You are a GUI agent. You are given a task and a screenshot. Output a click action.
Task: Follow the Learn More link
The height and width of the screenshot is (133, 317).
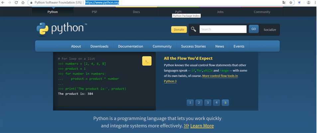202,126
